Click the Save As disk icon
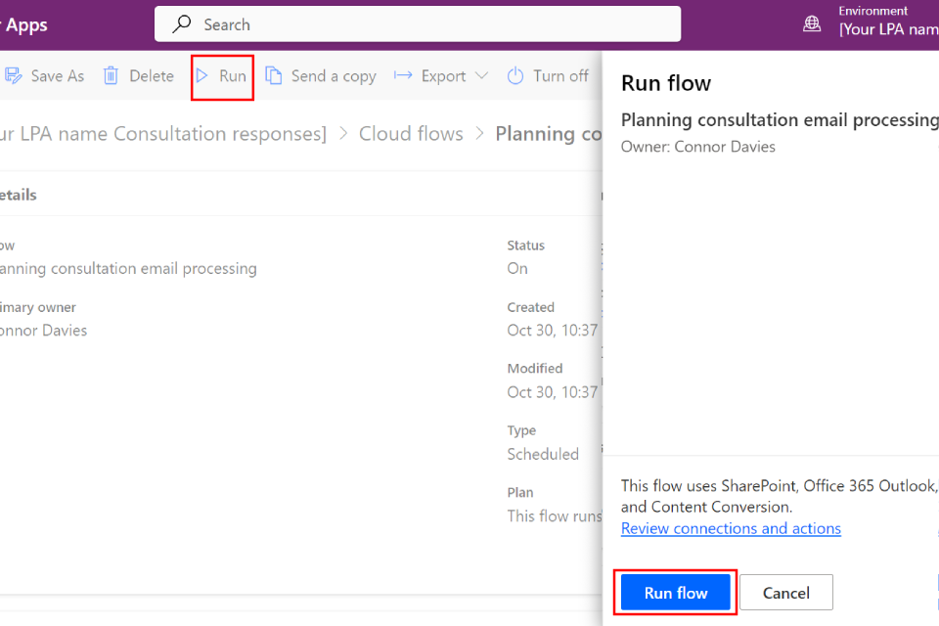Screen dimensions: 939x626 14,76
